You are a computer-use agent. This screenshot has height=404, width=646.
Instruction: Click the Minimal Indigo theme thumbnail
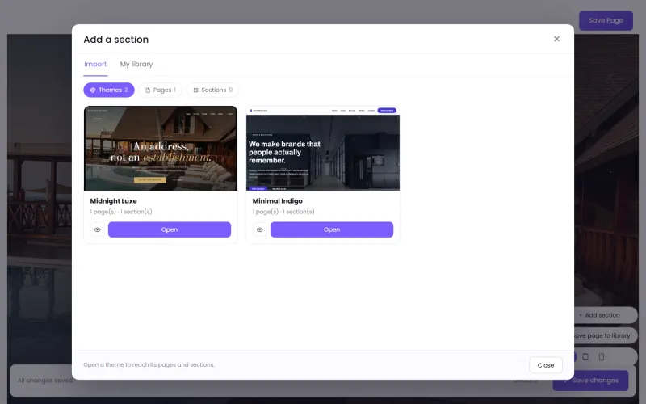[x=322, y=149]
